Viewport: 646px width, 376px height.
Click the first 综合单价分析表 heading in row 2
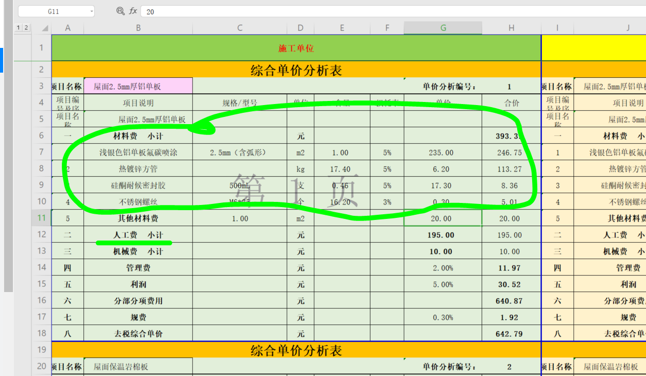(x=296, y=70)
